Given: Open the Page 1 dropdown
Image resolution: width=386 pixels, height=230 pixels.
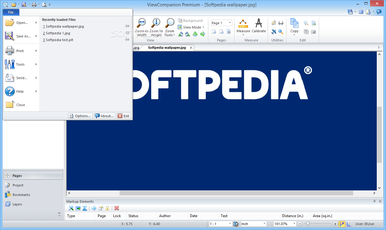Looking at the screenshot, I should click(230, 23).
